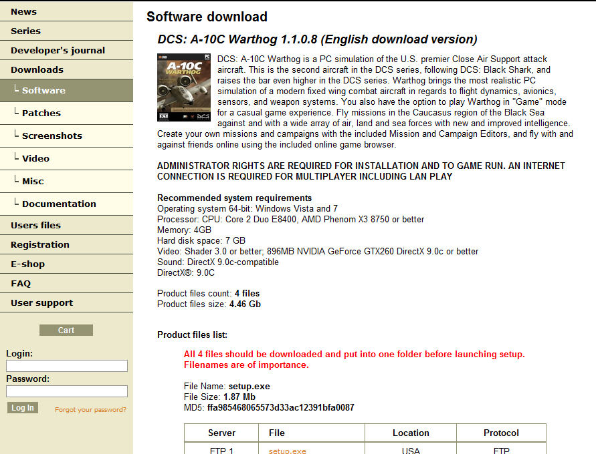Open the Software submenu item
This screenshot has height=454, width=596.
[66, 90]
